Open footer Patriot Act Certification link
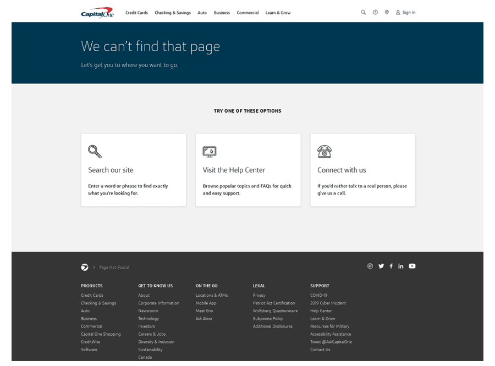This screenshot has height=366, width=495. point(274,303)
